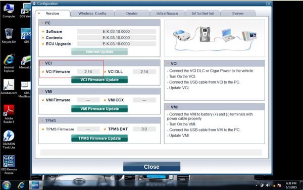Screen dimensions: 303x190
Task: Open GDS Remote Rescue desktop icon
Action: coord(9,165)
